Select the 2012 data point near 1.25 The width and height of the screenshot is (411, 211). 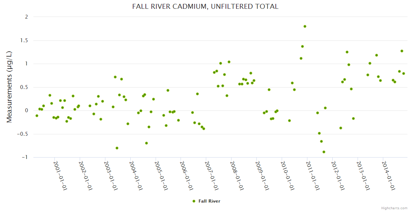click(x=347, y=52)
